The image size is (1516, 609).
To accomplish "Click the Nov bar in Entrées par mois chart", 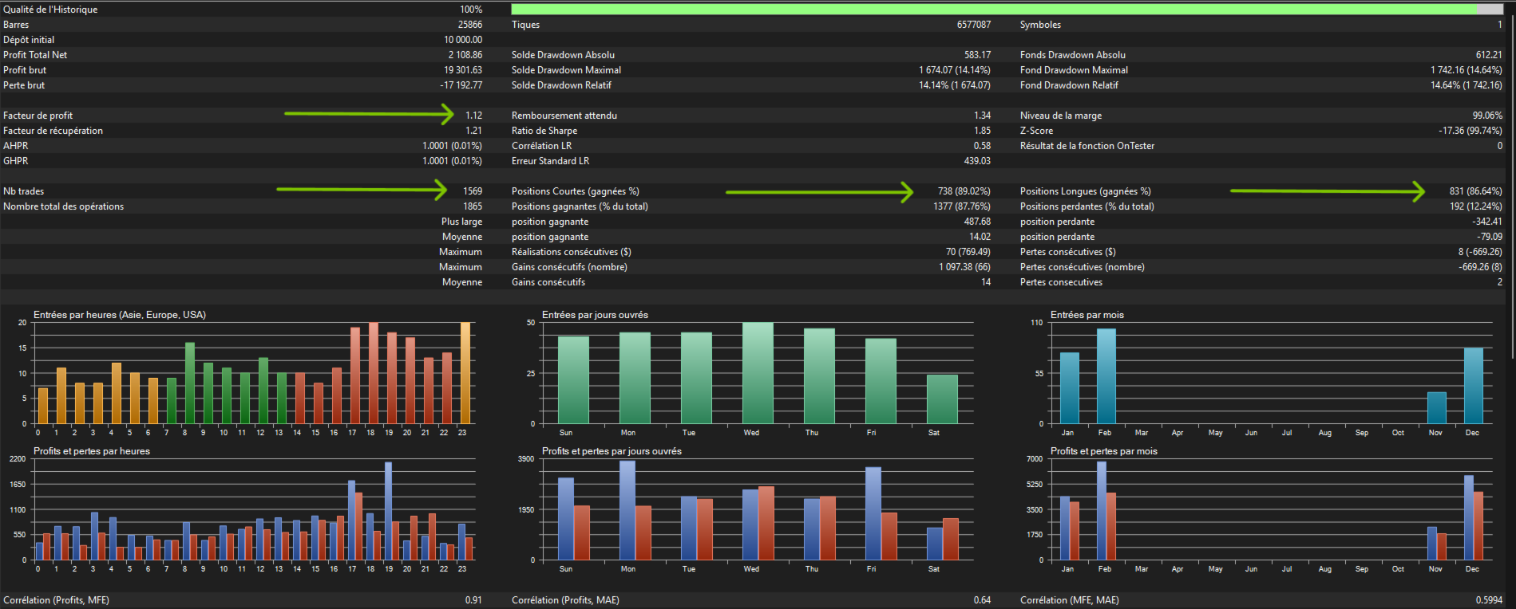I will pos(1436,407).
